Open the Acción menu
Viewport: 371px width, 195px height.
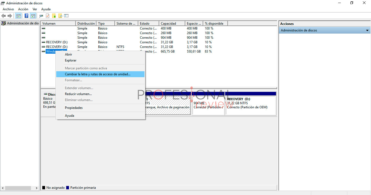coord(23,9)
